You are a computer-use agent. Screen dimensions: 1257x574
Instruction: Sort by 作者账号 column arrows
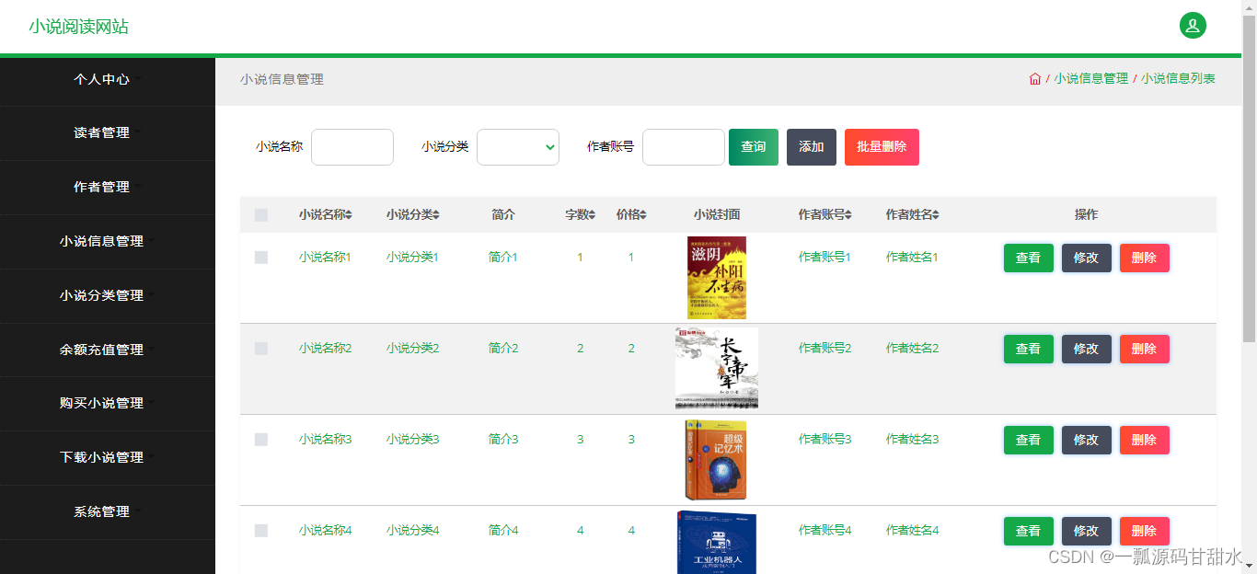848,214
